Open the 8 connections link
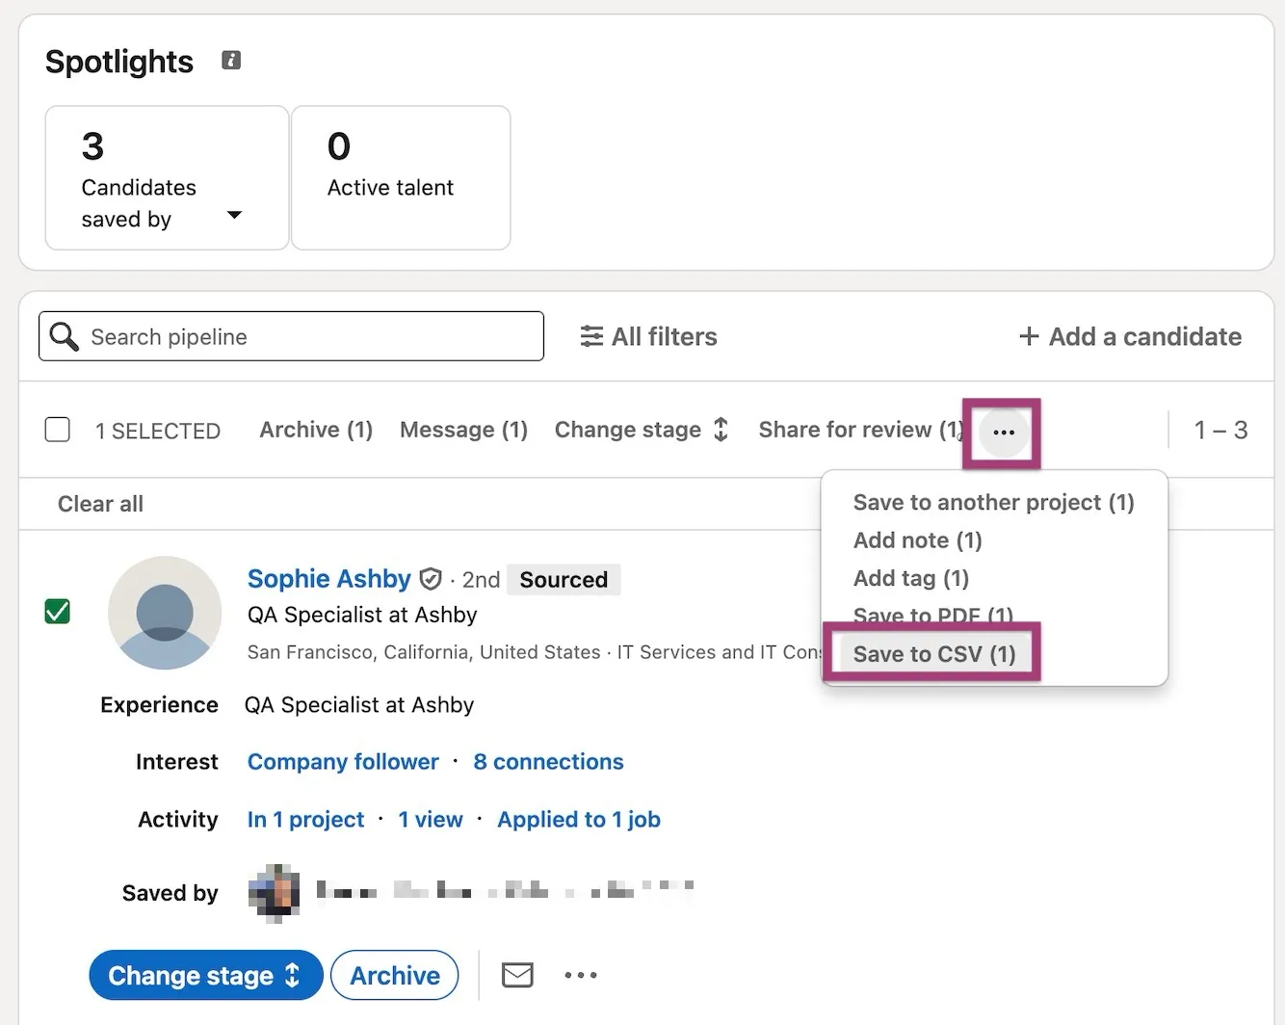 (x=548, y=762)
